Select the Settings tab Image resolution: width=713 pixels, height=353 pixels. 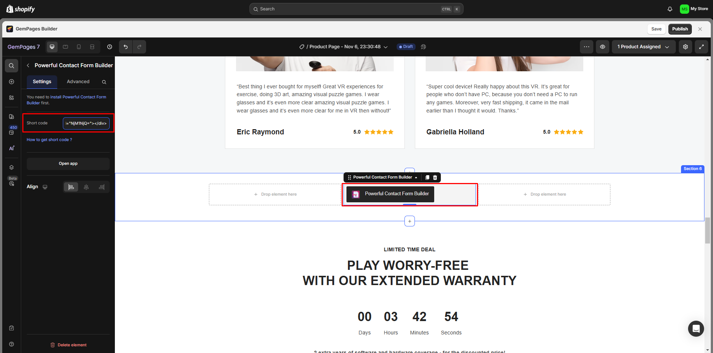tap(42, 82)
